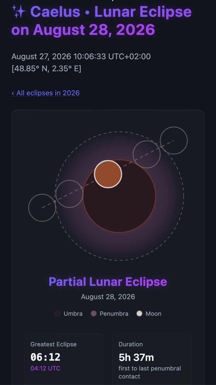Click the 04:12 UTC time text

point(45,368)
